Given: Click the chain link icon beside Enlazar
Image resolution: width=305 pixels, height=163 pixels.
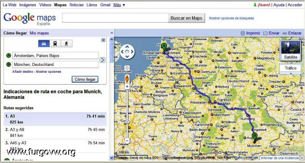Looking at the screenshot, I should click(285, 34).
